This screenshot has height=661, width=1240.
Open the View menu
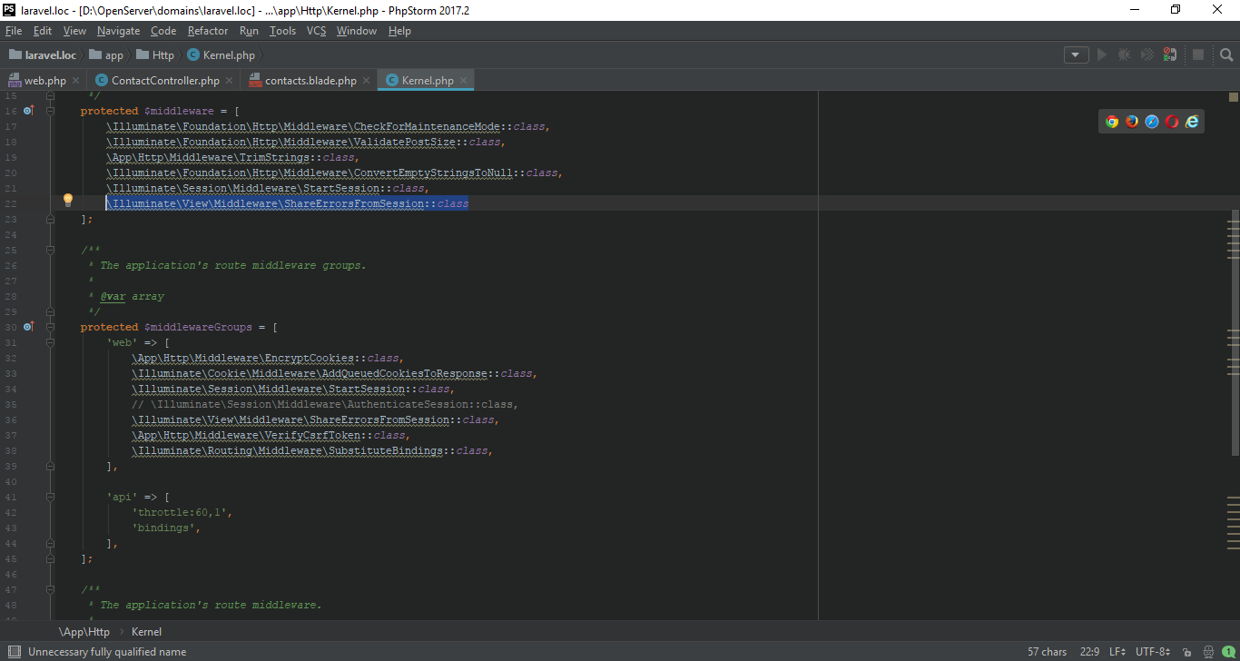click(x=74, y=31)
